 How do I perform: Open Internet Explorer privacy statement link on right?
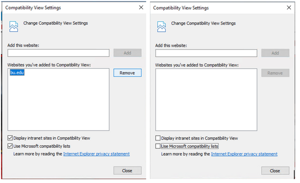click(244, 154)
